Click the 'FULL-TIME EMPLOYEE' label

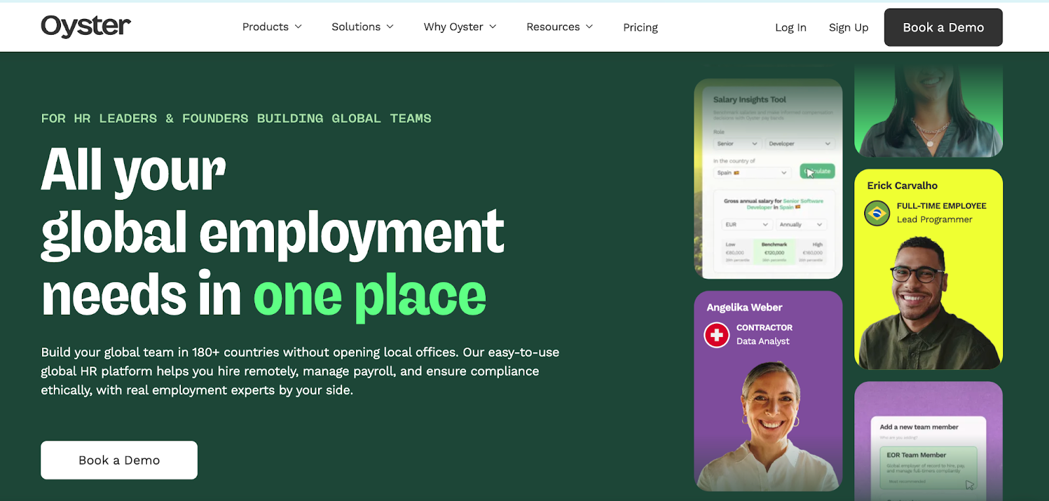coord(941,206)
